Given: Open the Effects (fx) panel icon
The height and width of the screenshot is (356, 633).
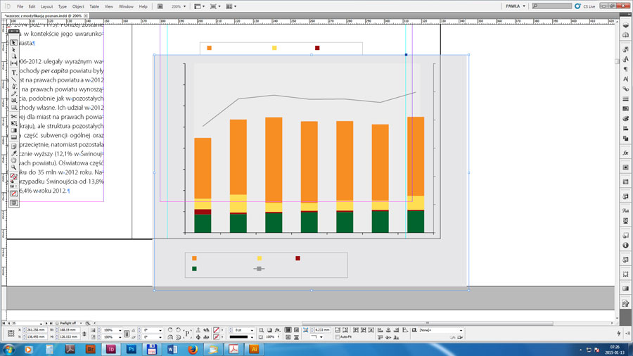Looking at the screenshot, I should coord(625,153).
